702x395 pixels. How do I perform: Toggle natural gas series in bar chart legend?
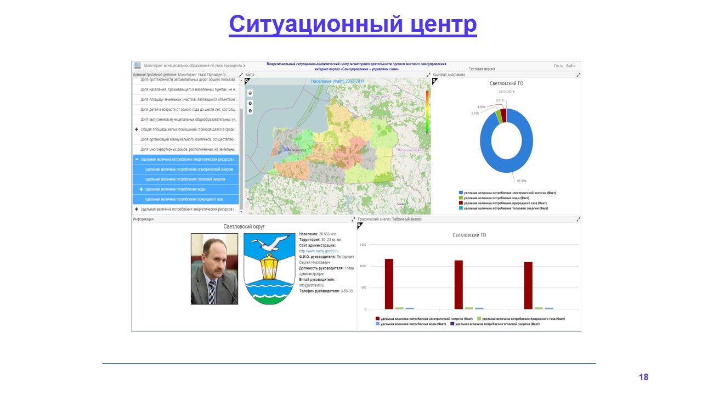[x=520, y=319]
